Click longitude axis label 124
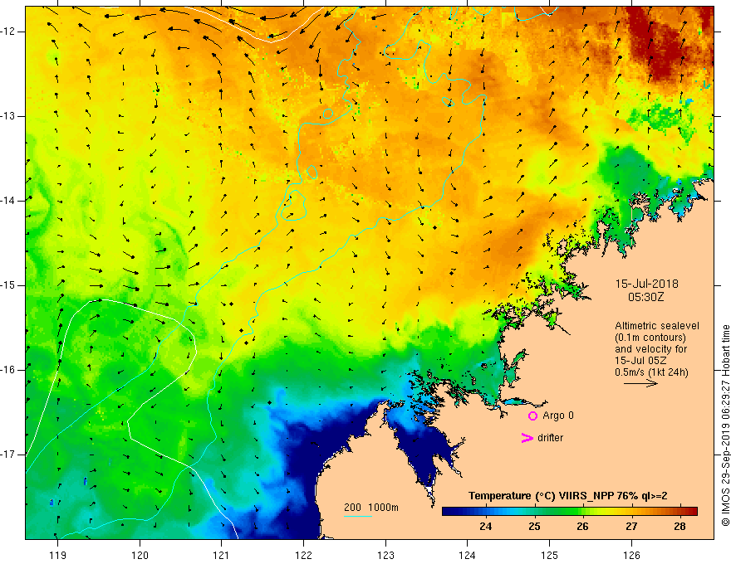731x564 pixels. tap(467, 555)
